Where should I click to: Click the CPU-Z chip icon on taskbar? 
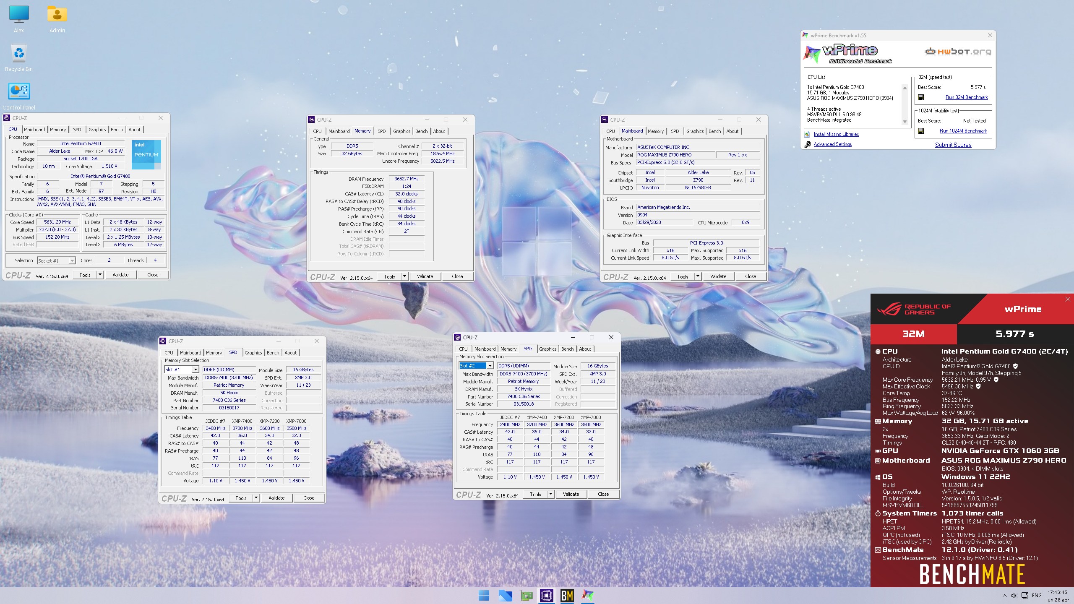point(546,595)
